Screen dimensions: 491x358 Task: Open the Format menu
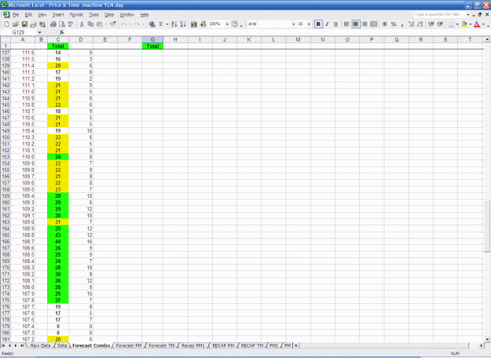point(76,15)
